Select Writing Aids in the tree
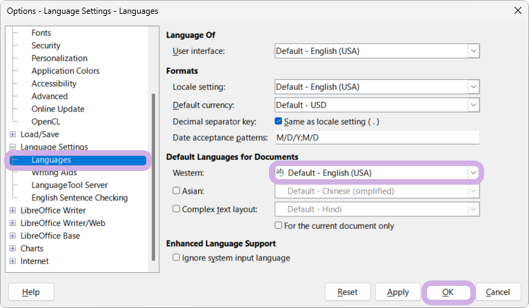Screen dimensions: 529x308 [x=54, y=173]
